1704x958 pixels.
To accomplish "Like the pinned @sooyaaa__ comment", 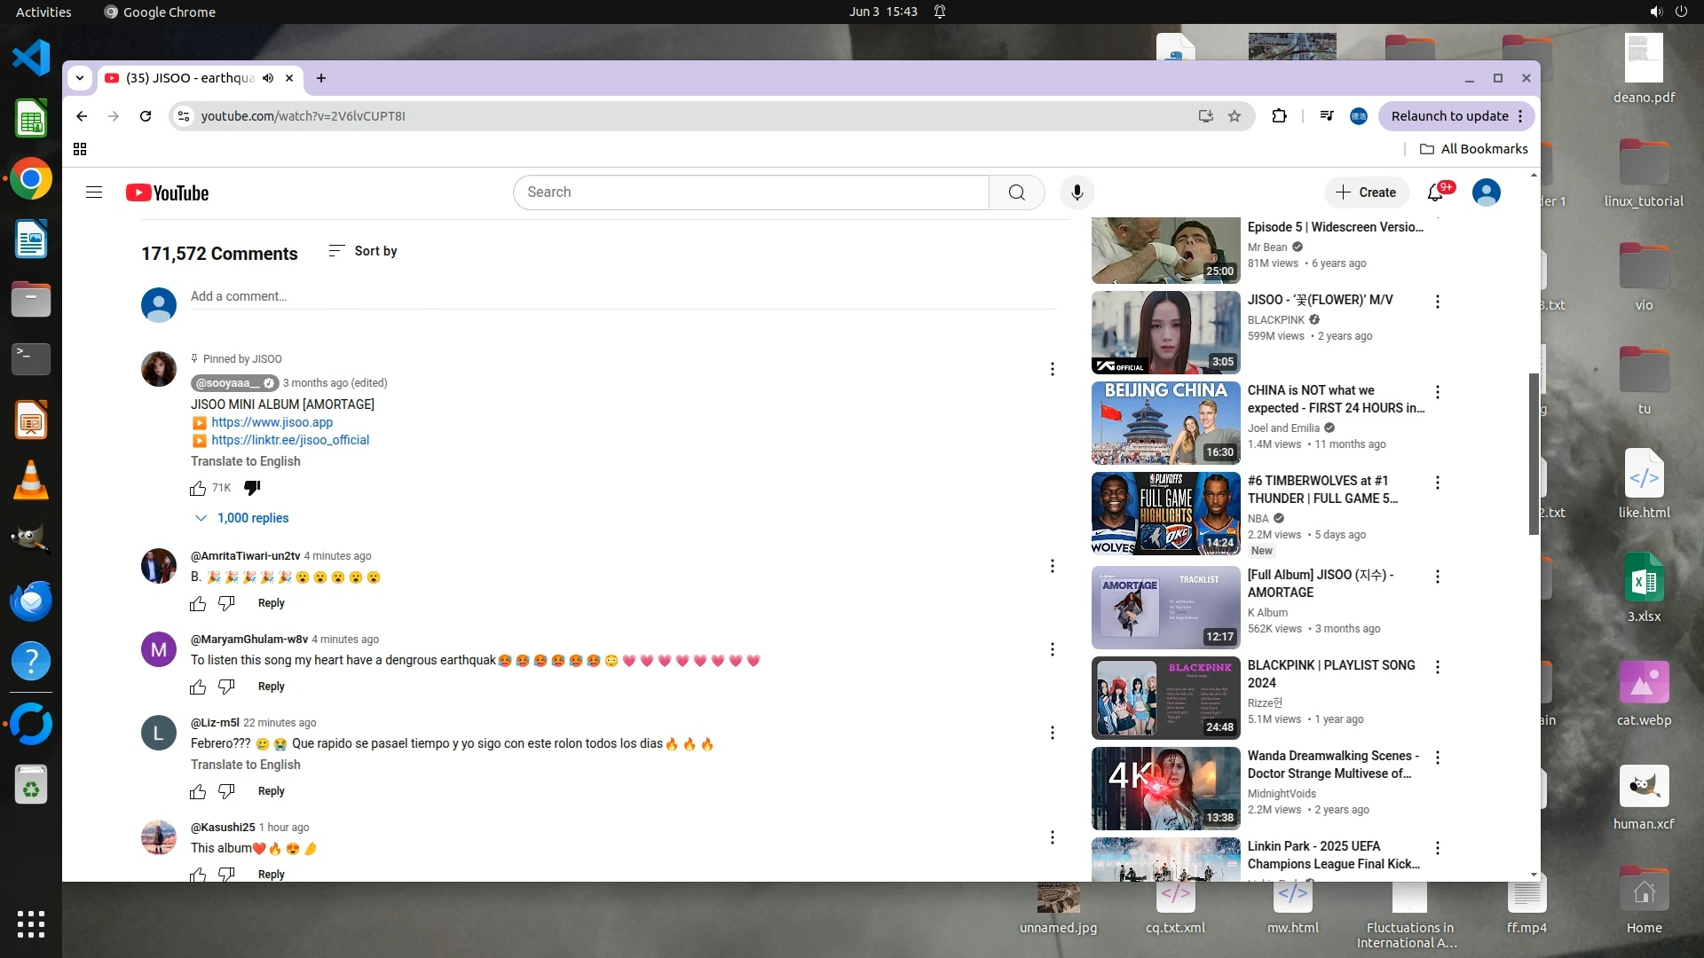I will [198, 489].
